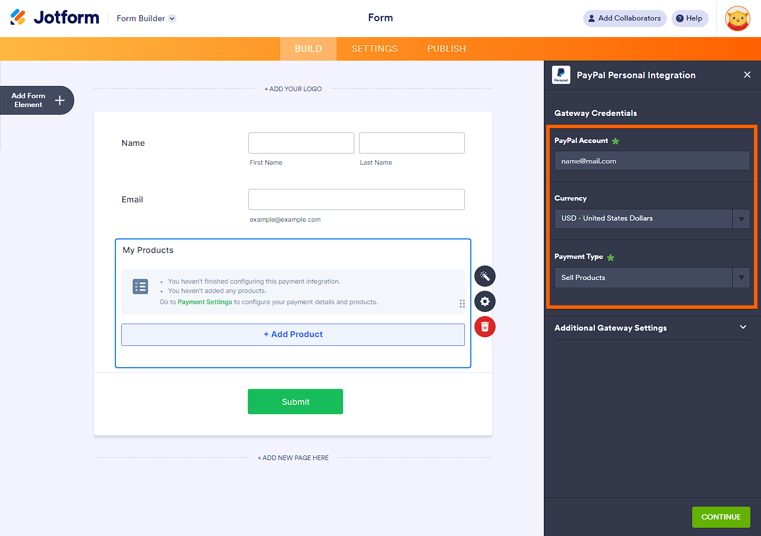Click the Jotform logo
Viewport: 761px width, 536px height.
tap(55, 18)
